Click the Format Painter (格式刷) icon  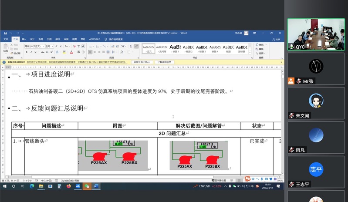(x=16, y=53)
